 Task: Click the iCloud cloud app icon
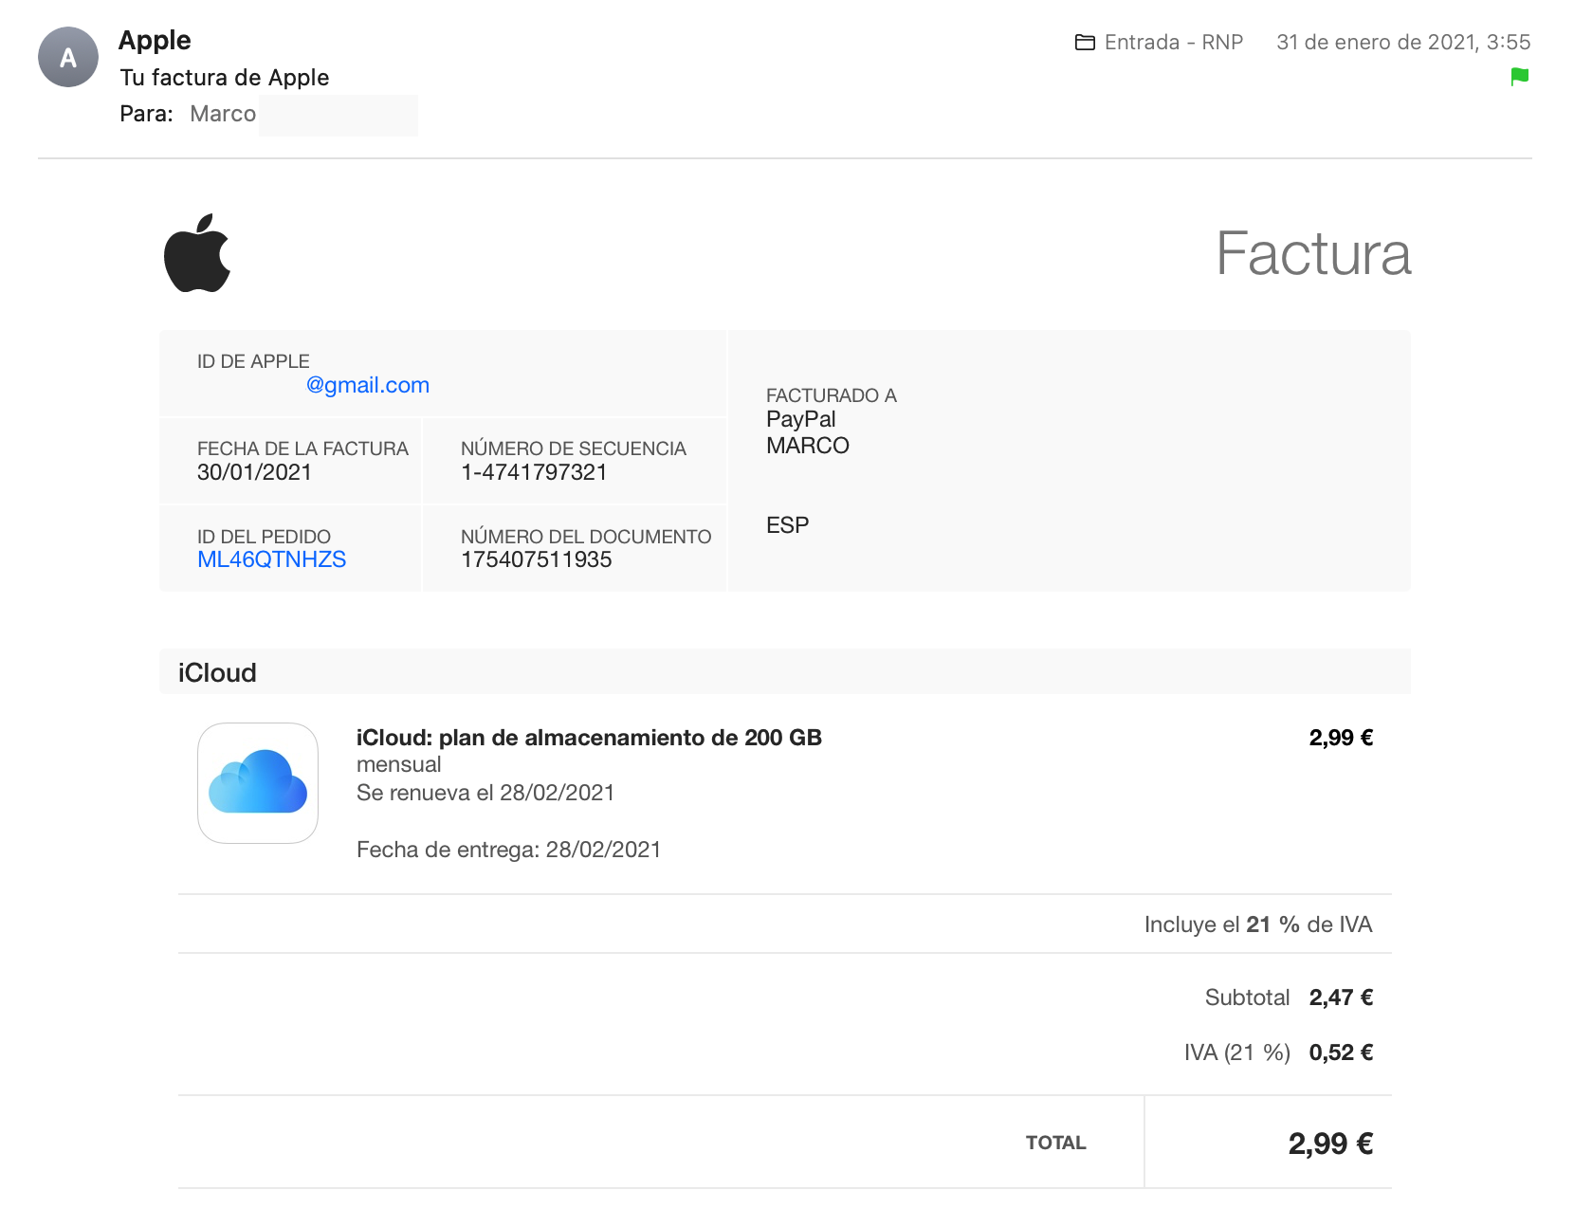[258, 783]
